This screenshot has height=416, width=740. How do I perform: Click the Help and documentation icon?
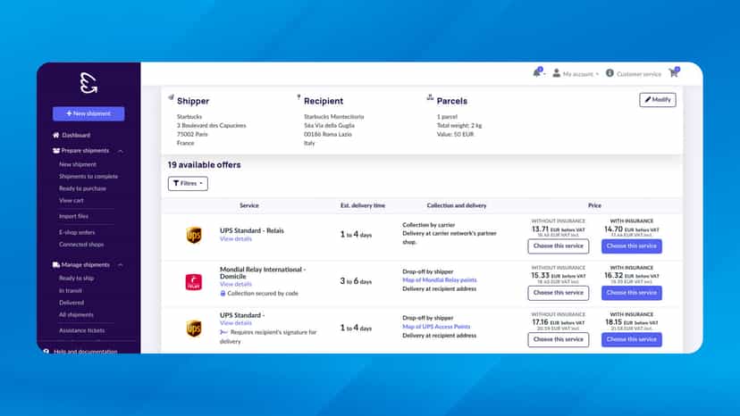point(46,352)
